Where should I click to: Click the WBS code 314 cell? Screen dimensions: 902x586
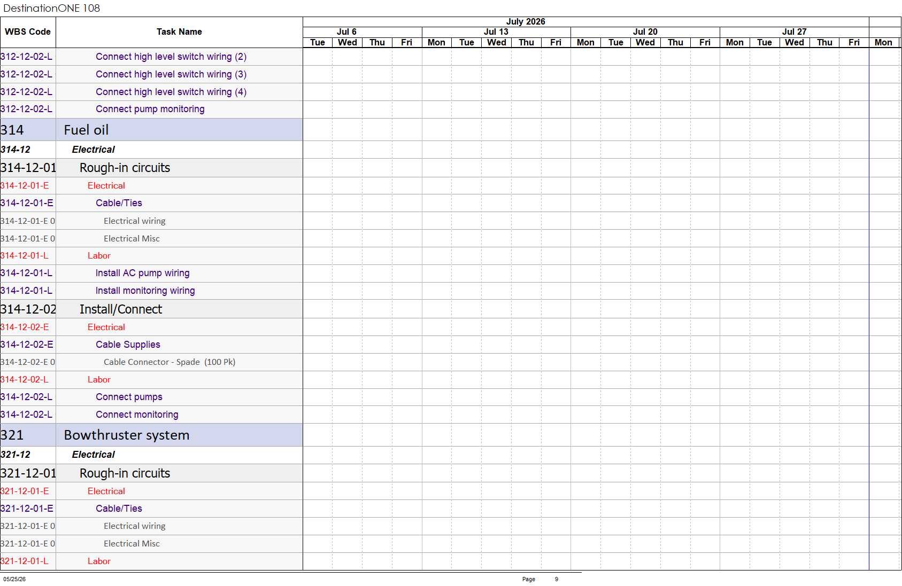(x=28, y=130)
